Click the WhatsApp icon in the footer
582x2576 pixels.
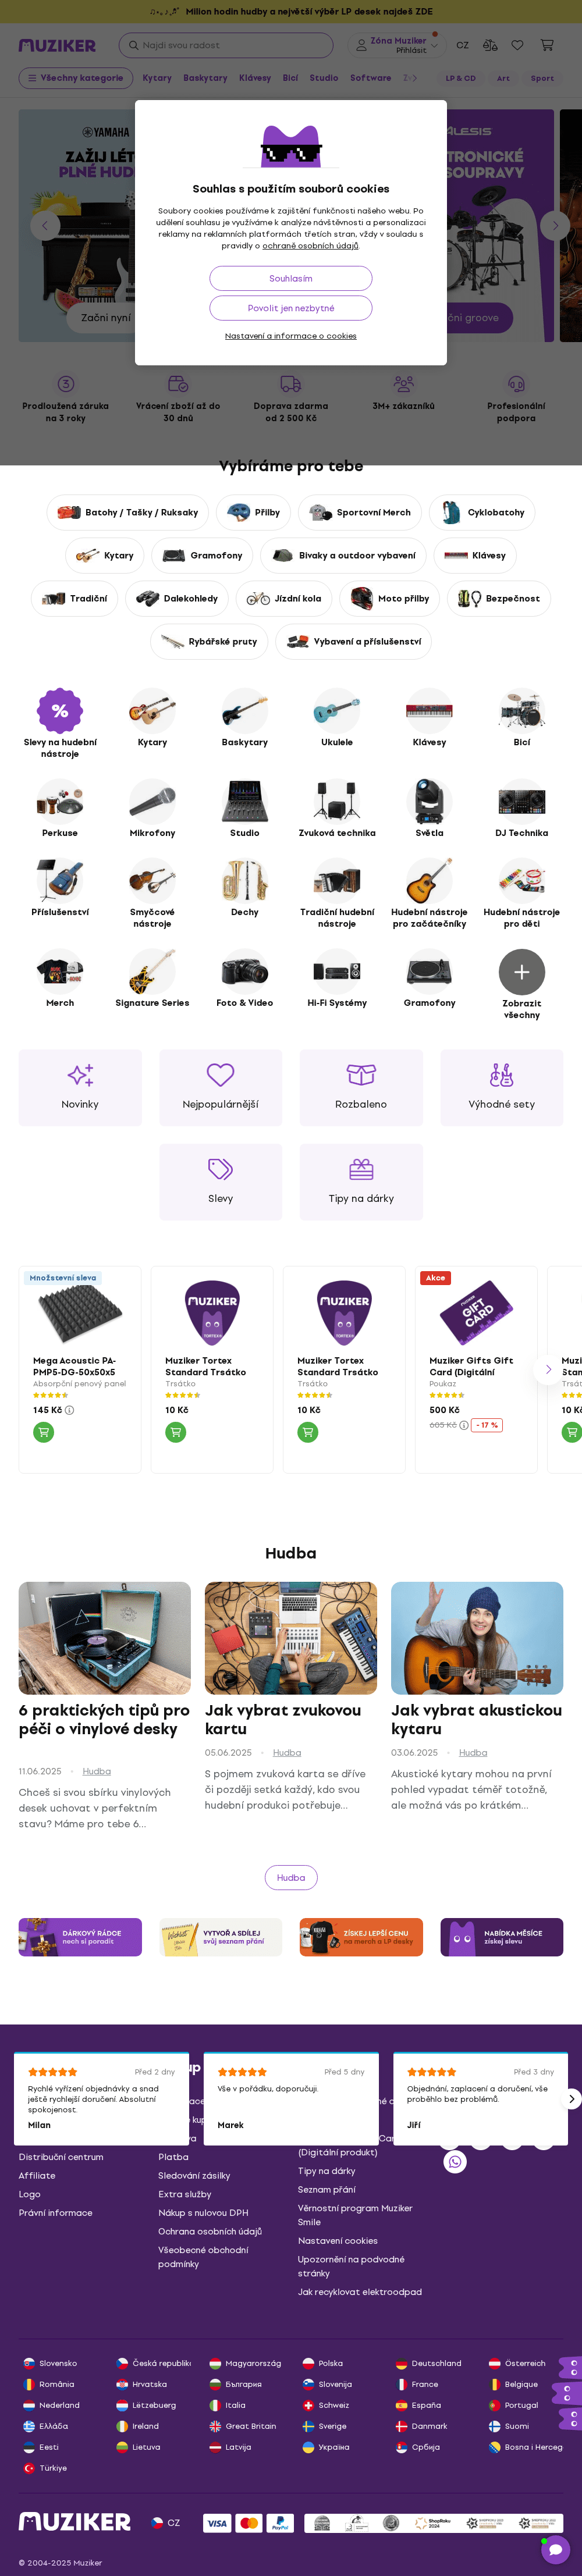point(455,2162)
